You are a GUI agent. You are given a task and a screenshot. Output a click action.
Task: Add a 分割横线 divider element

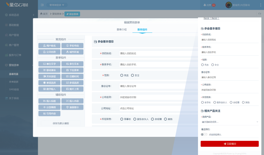click(50, 107)
